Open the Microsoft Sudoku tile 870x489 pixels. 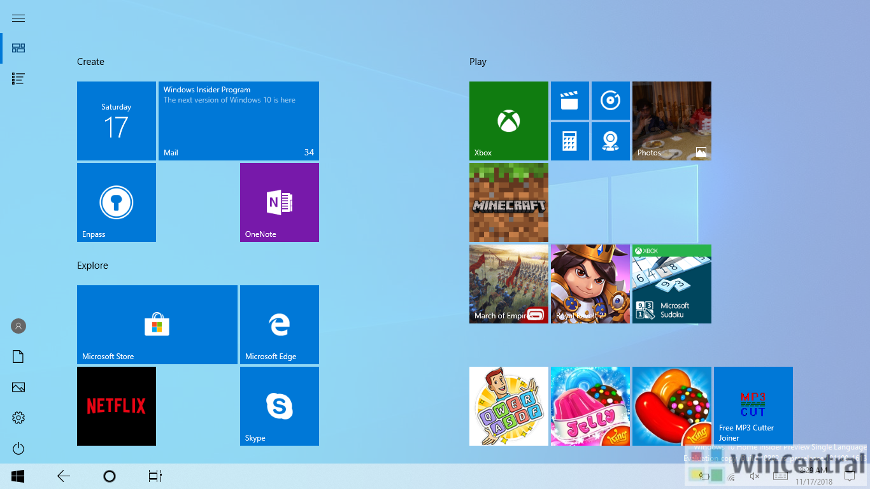click(x=672, y=284)
